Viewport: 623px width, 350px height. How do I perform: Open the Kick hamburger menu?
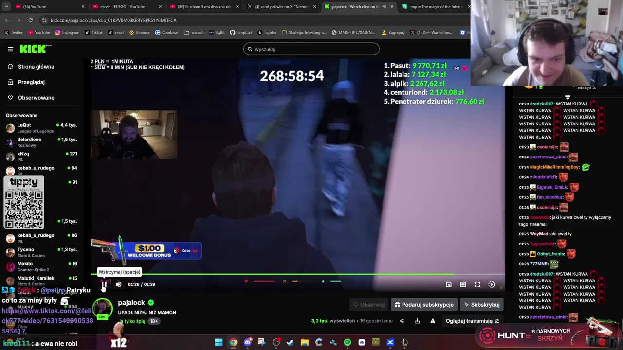tap(10, 49)
